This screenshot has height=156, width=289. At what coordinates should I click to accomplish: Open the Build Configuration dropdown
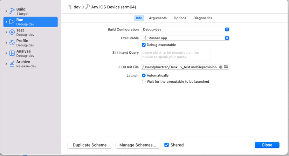185,29
